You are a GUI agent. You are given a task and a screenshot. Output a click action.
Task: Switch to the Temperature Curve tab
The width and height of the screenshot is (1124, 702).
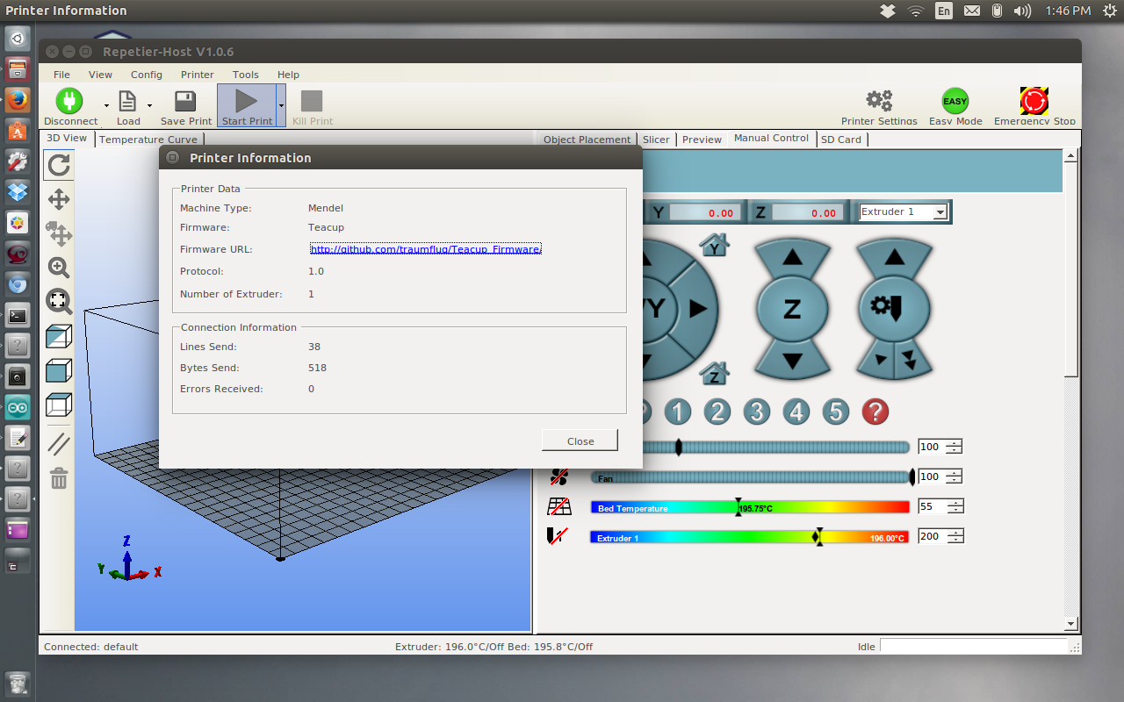(x=148, y=140)
